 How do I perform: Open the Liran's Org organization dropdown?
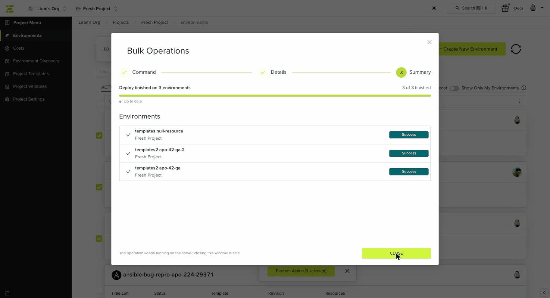click(x=47, y=8)
